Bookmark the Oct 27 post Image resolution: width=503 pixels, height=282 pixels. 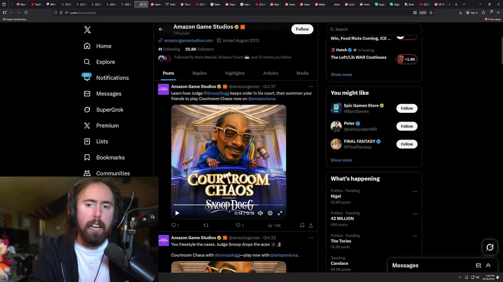point(302,225)
